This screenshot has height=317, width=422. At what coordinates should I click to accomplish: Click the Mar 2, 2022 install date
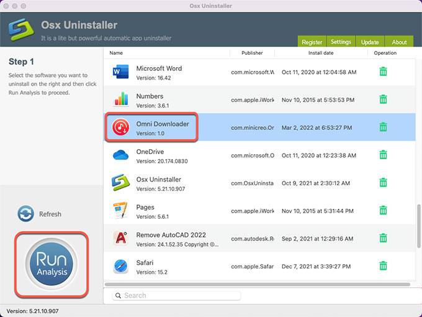316,128
